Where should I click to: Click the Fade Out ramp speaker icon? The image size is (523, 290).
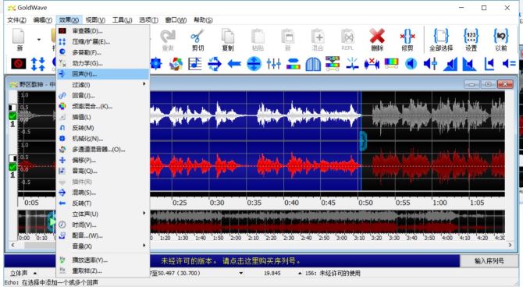[470, 64]
